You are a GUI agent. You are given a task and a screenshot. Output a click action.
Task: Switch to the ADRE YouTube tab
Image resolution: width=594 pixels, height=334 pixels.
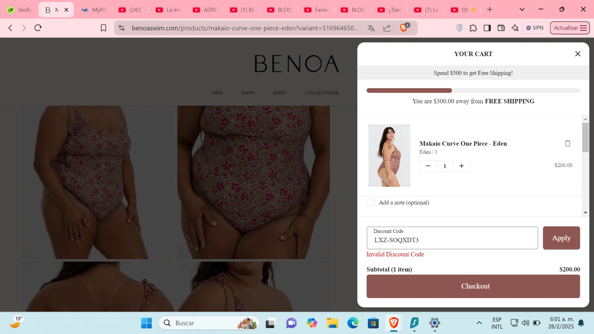[x=205, y=10]
